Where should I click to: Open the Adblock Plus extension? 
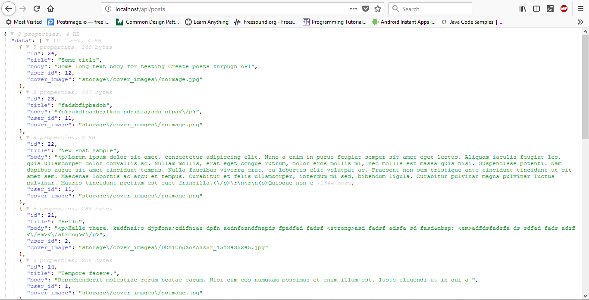[564, 9]
